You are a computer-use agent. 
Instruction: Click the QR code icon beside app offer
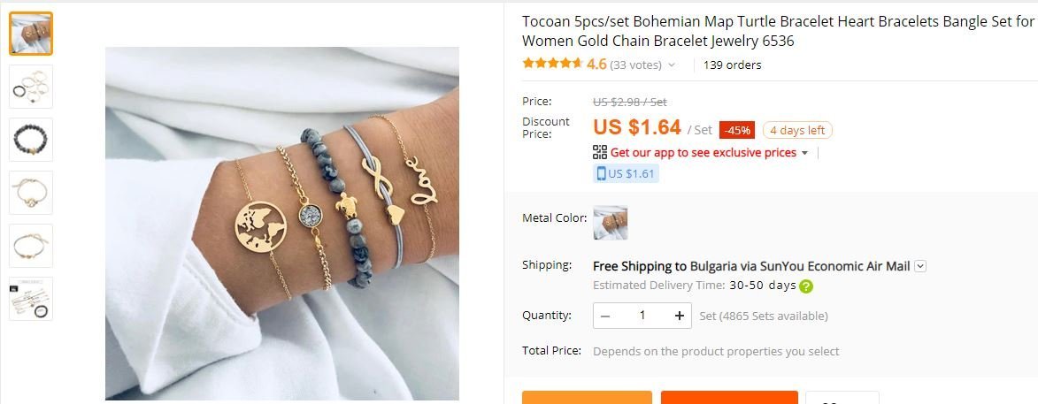pyautogui.click(x=600, y=152)
